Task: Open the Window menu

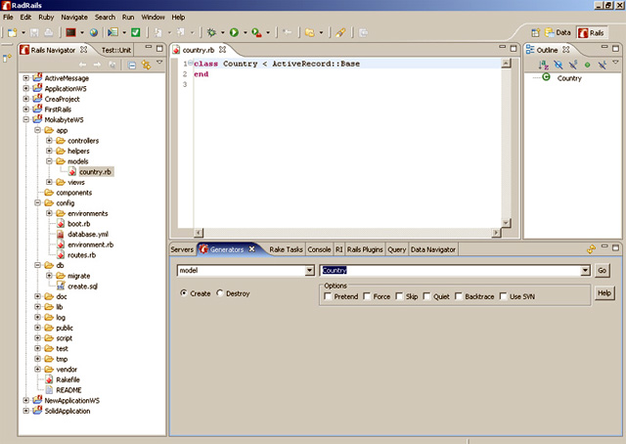Action: (153, 18)
